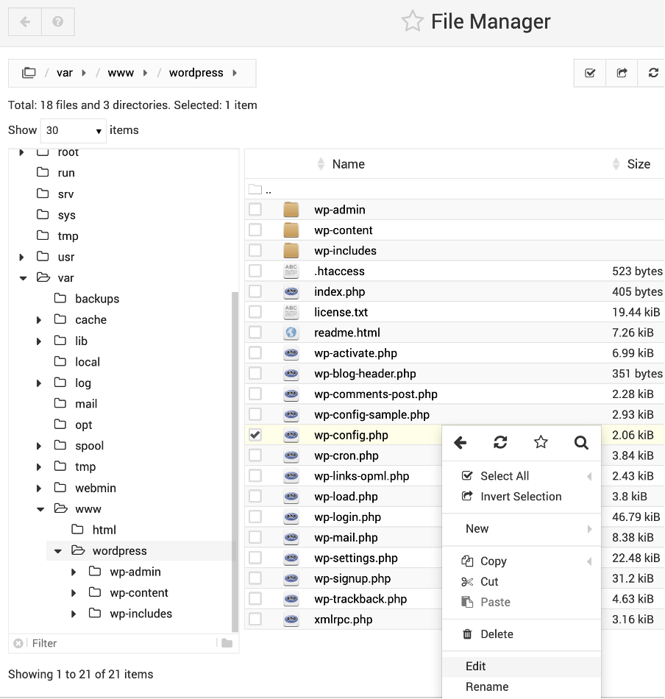Click the refresh toolbar button
This screenshot has height=699, width=665.
point(653,73)
